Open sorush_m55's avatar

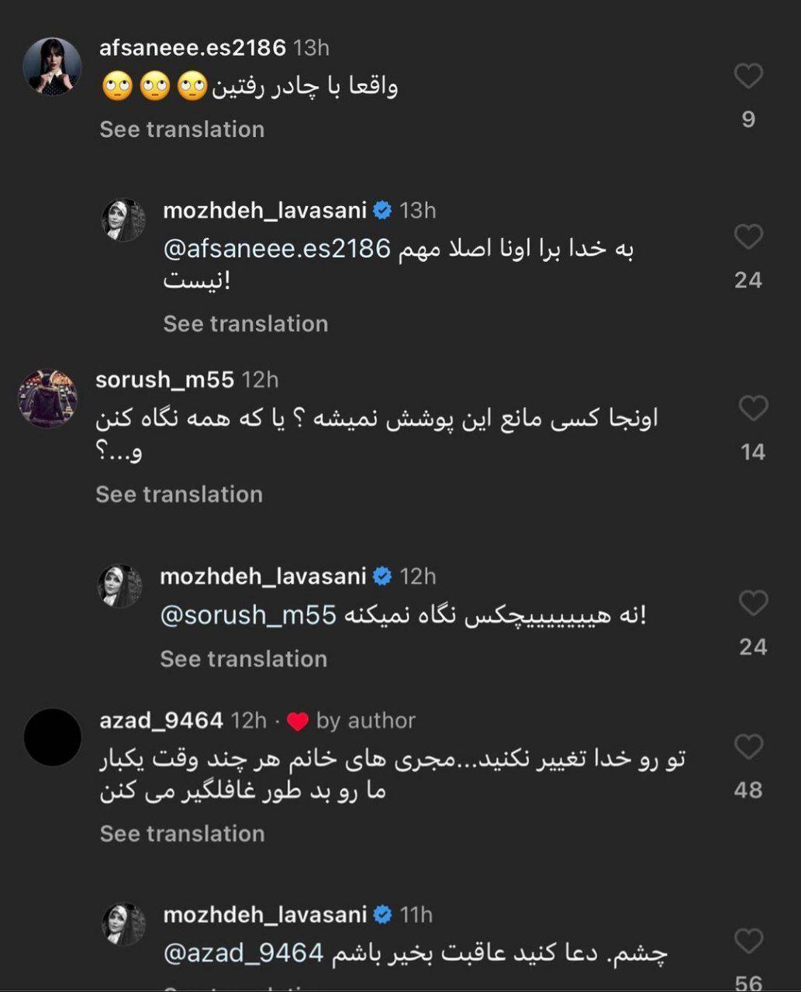point(48,398)
